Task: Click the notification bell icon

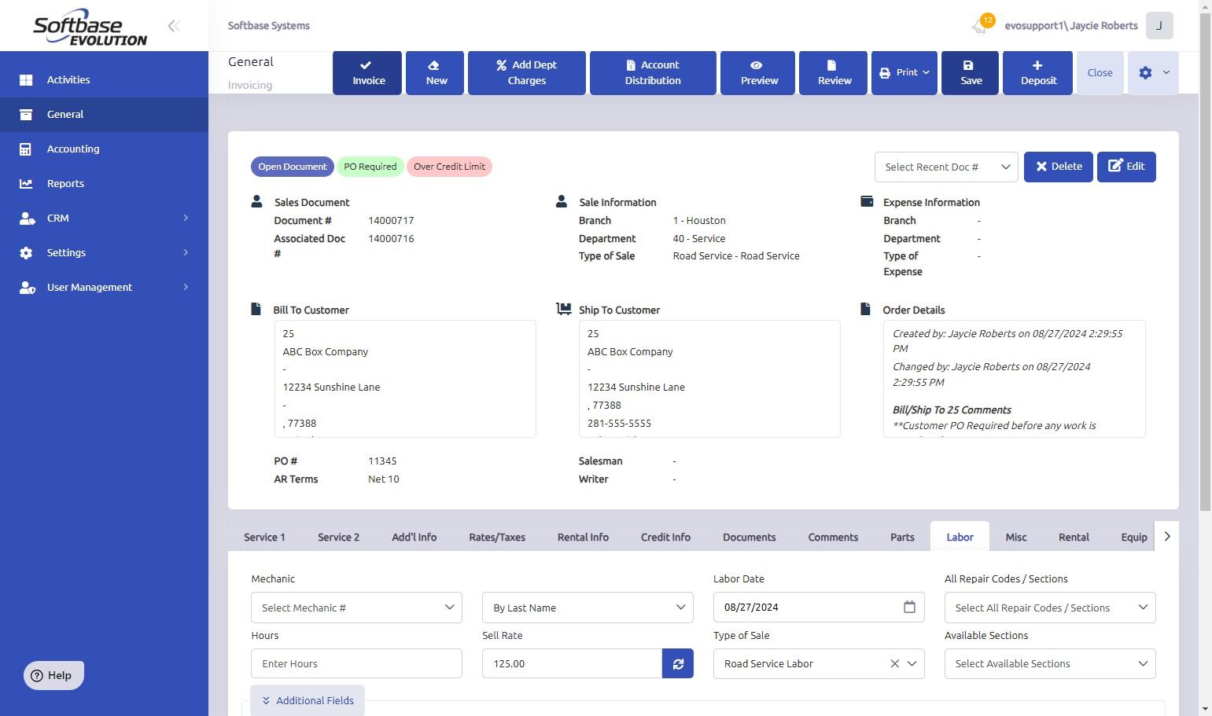Action: pyautogui.click(x=980, y=26)
